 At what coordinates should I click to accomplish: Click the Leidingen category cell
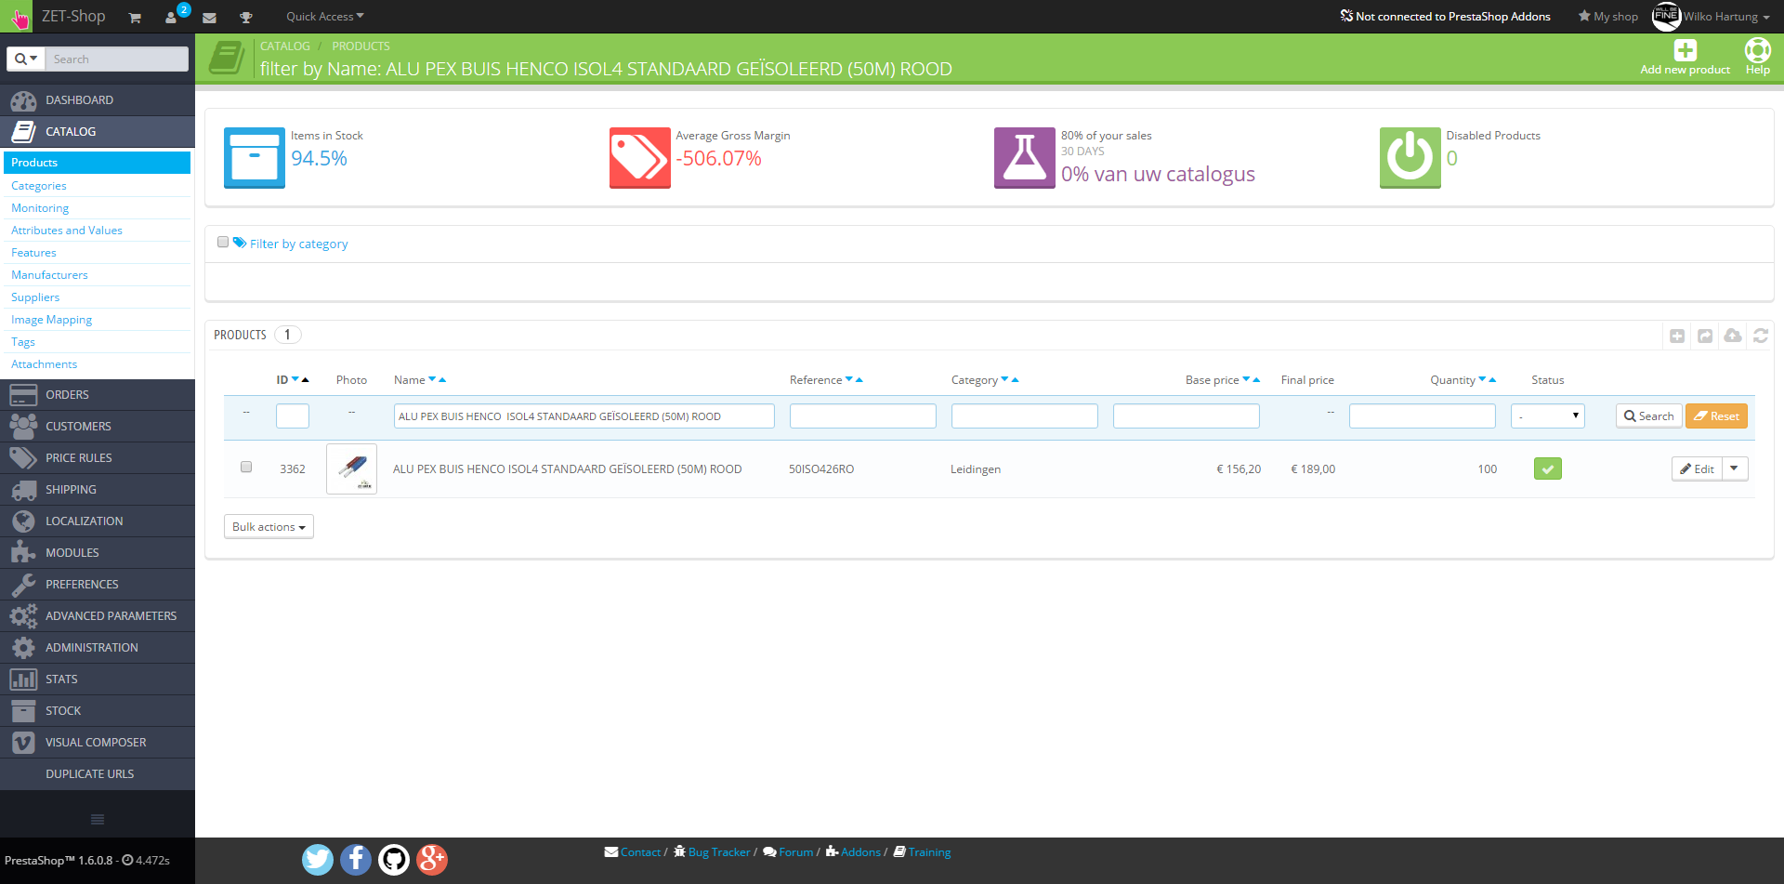[x=976, y=469]
